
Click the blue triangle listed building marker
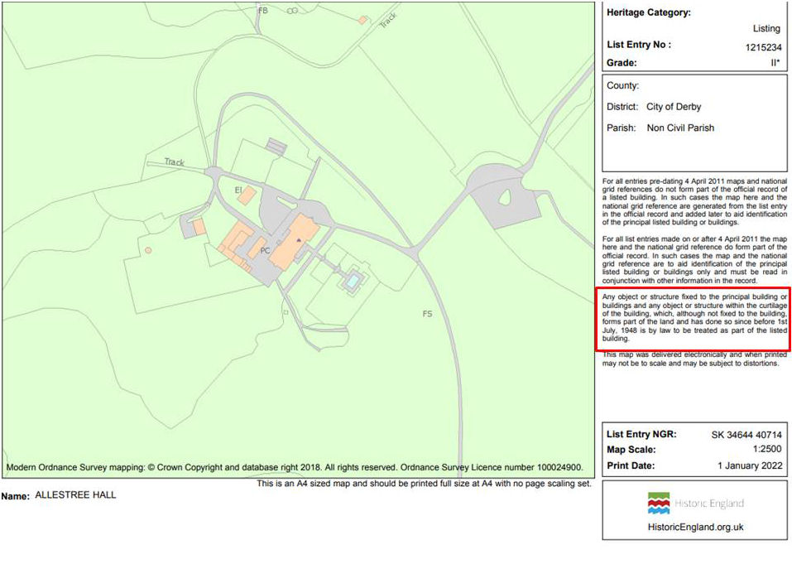coord(299,239)
